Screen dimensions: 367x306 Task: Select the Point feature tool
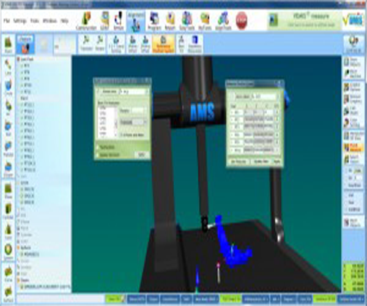coord(8,45)
